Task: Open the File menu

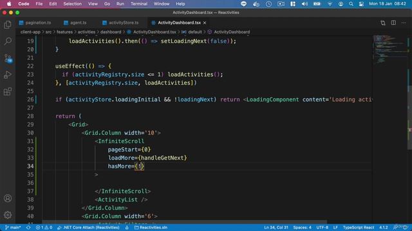Action: tap(39, 4)
